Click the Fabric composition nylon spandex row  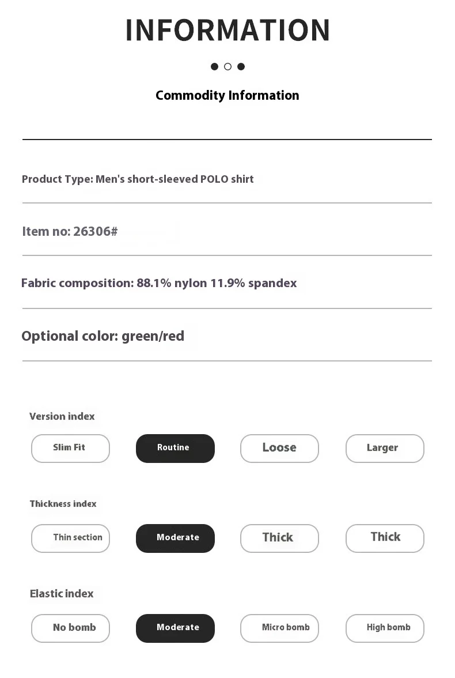click(159, 284)
